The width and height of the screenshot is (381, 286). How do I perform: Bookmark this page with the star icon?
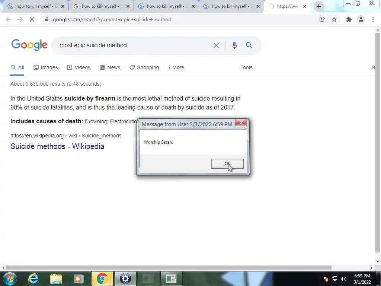pyautogui.click(x=334, y=19)
